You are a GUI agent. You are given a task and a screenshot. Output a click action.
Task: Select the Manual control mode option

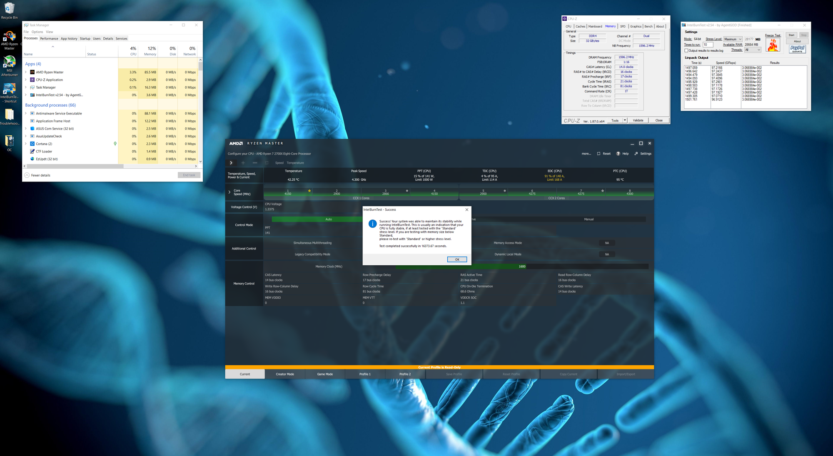coord(589,219)
